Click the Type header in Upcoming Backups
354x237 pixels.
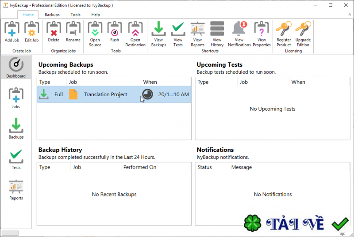[x=52, y=82]
